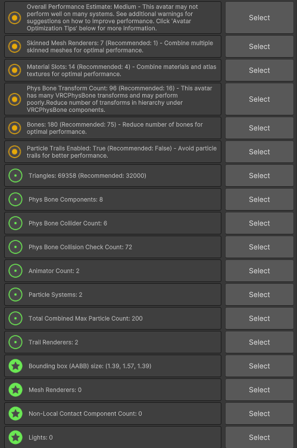Click Select next to Particle Systems: 2
This screenshot has width=297, height=448.
point(260,295)
